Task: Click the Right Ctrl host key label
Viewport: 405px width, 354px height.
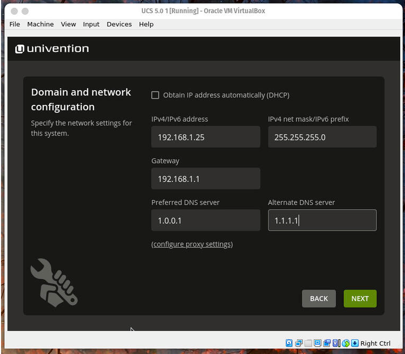Action: [375, 343]
